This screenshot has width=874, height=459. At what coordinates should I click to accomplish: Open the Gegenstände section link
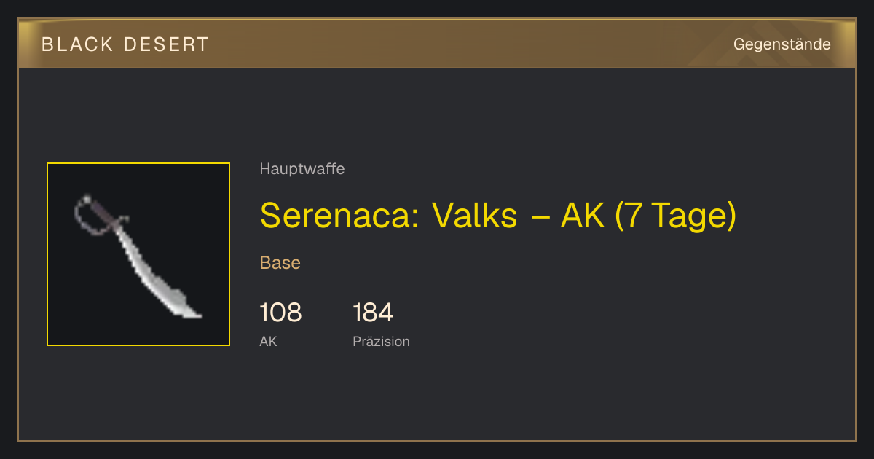click(782, 44)
